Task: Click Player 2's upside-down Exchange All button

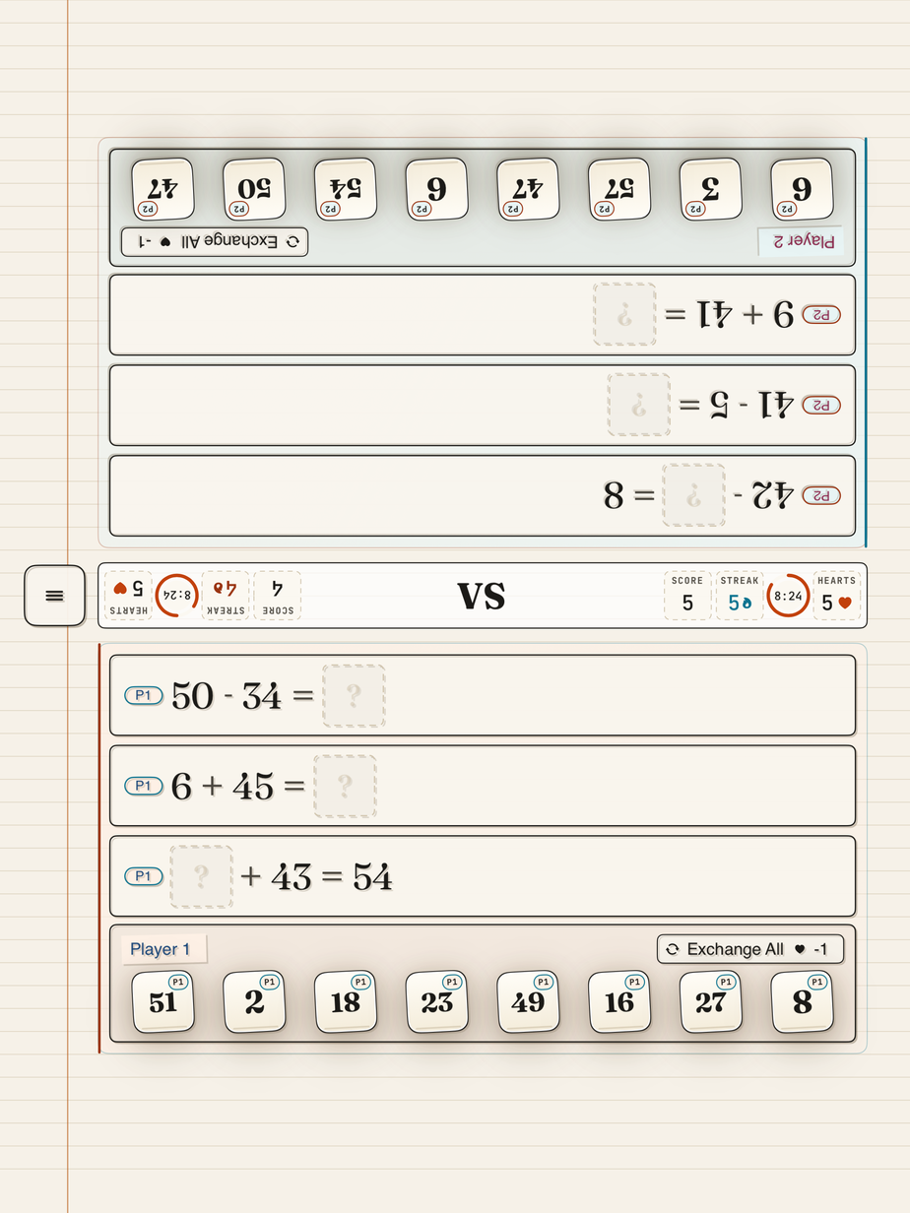Action: (x=215, y=242)
